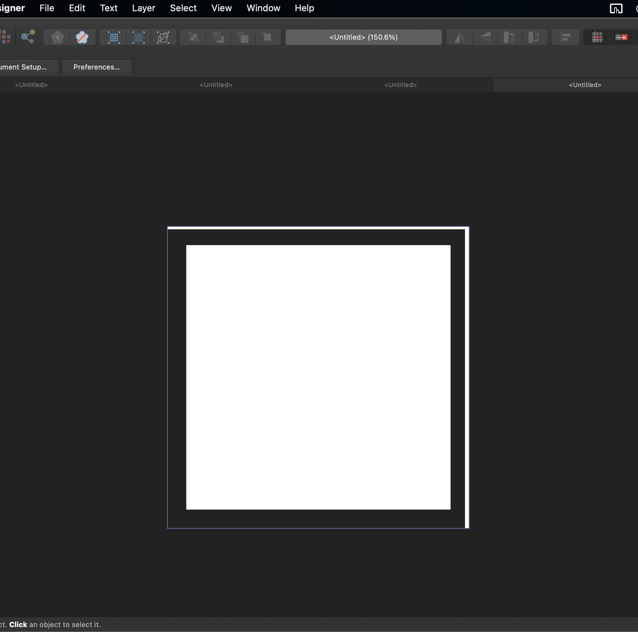
Task: Click the Sync Defaults from Selection icon
Action: pyautogui.click(x=57, y=37)
